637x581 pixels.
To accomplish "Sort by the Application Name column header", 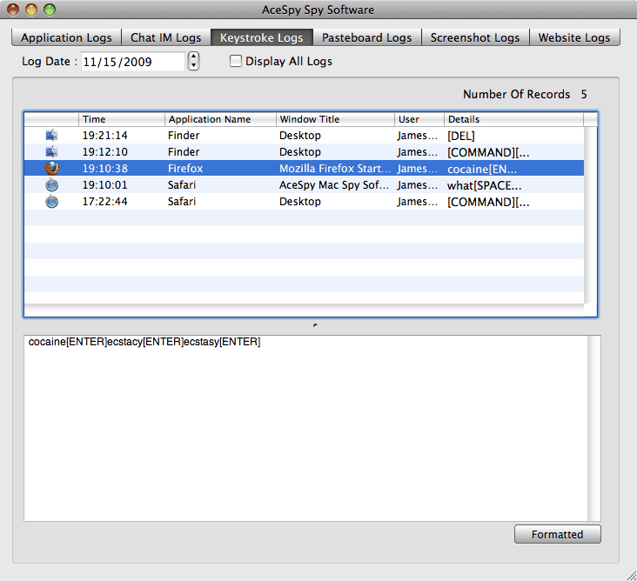I will click(x=219, y=119).
